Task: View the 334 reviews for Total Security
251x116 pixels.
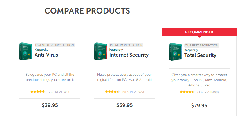Action: (208, 92)
